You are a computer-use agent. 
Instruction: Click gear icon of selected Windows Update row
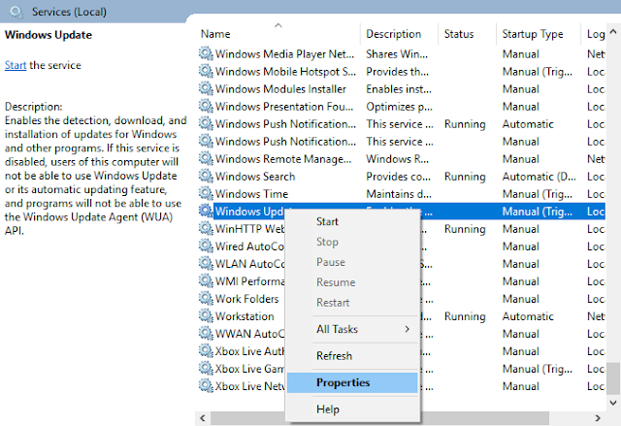[206, 211]
